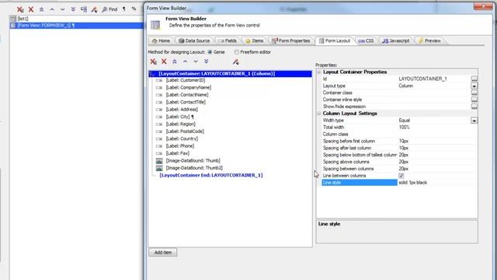
Task: Click the Form View Builder header icon
Action: click(x=155, y=25)
